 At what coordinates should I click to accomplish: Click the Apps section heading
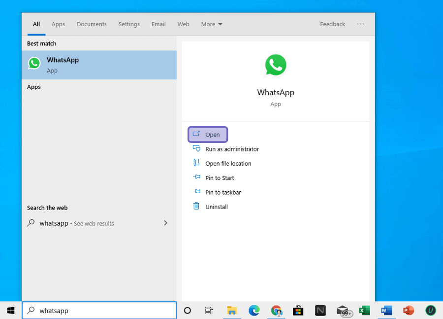(34, 87)
